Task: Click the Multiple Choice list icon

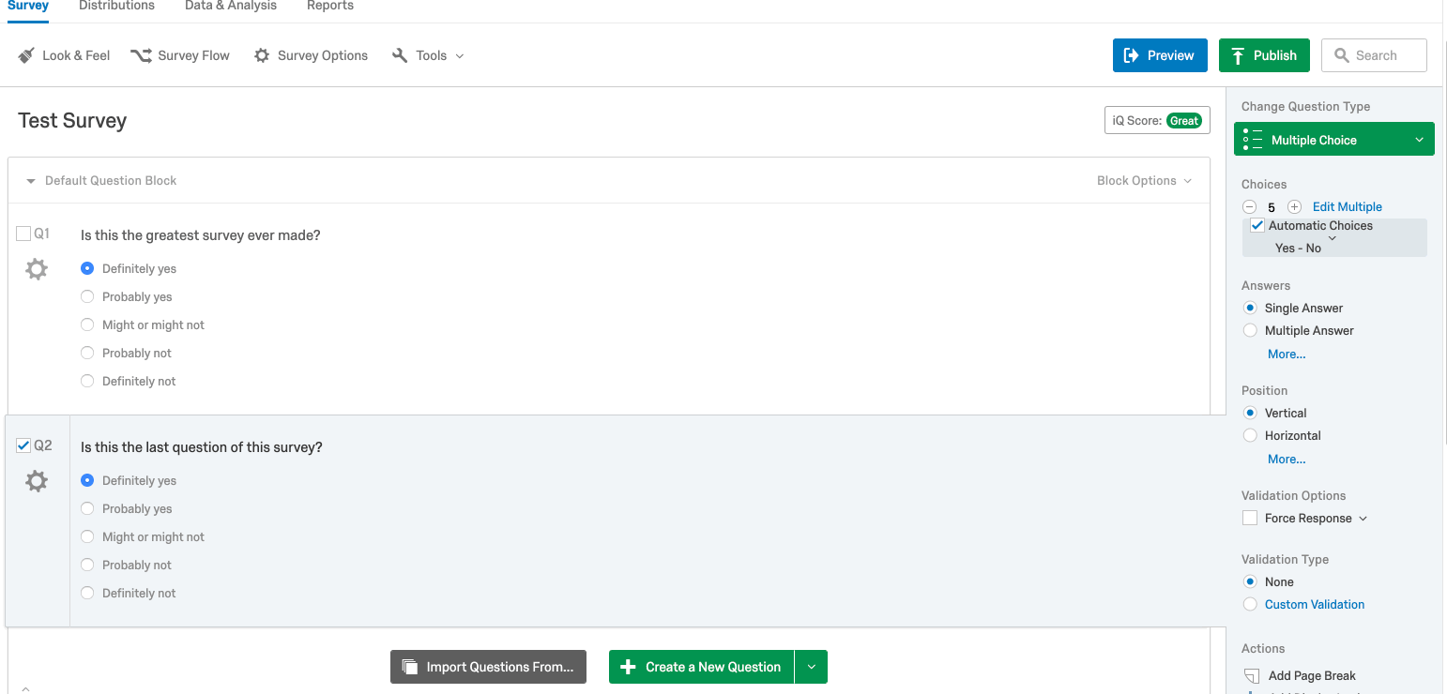Action: (1253, 140)
